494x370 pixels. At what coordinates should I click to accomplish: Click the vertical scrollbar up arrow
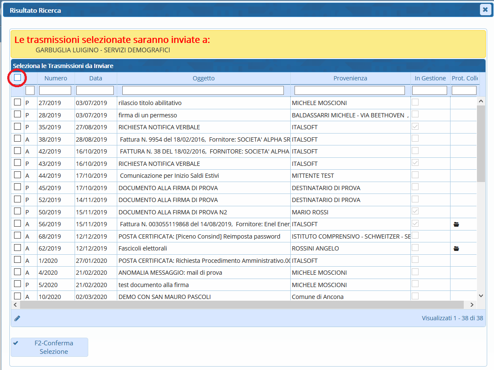[x=481, y=101]
